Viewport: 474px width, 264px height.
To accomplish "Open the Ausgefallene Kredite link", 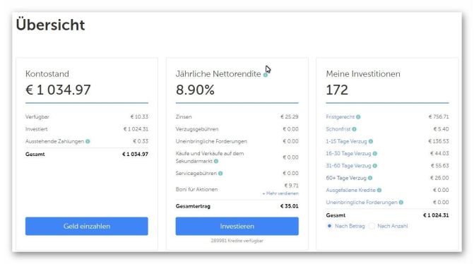I will click(350, 190).
